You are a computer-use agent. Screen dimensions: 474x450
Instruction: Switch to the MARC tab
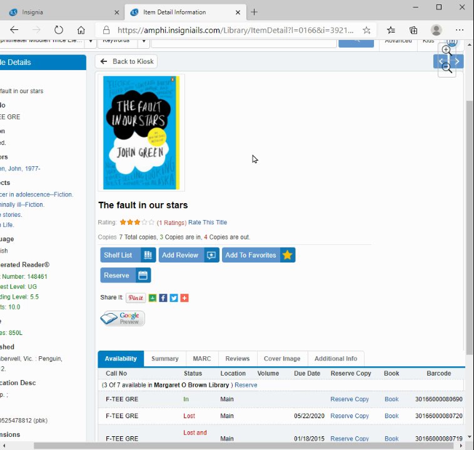click(202, 359)
